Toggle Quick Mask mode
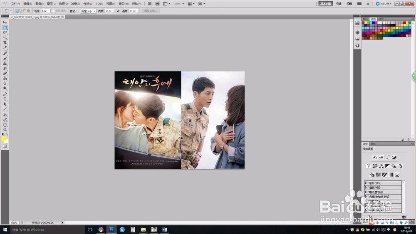 pos(5,146)
